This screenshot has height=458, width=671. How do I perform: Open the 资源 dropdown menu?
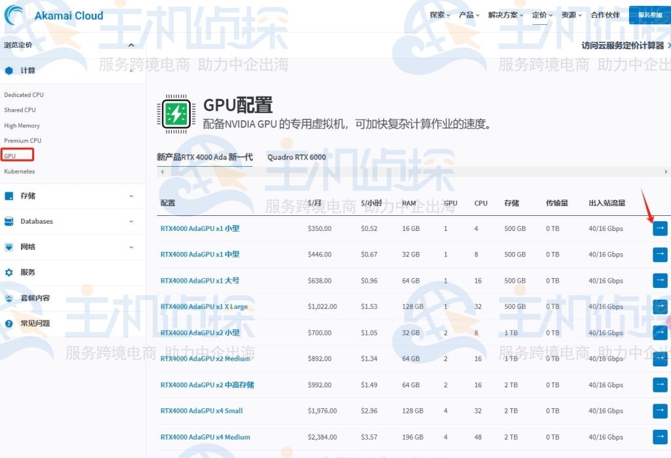click(x=571, y=15)
